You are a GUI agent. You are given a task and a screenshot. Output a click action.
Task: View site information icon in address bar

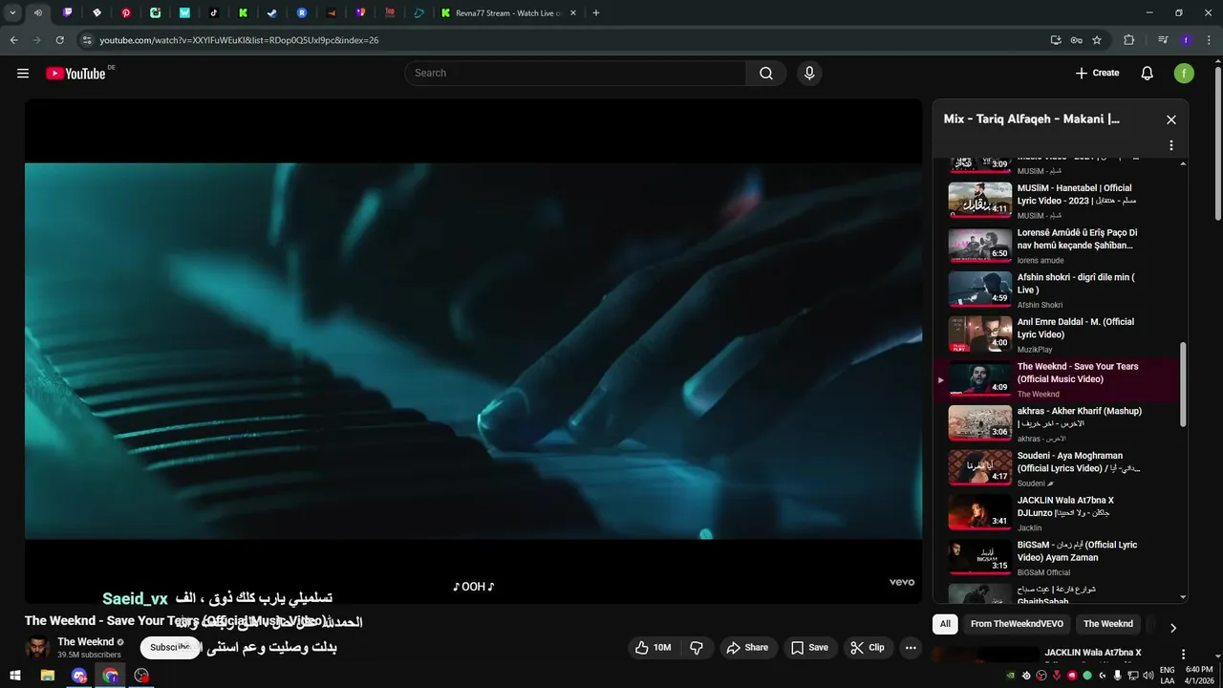coord(87,40)
